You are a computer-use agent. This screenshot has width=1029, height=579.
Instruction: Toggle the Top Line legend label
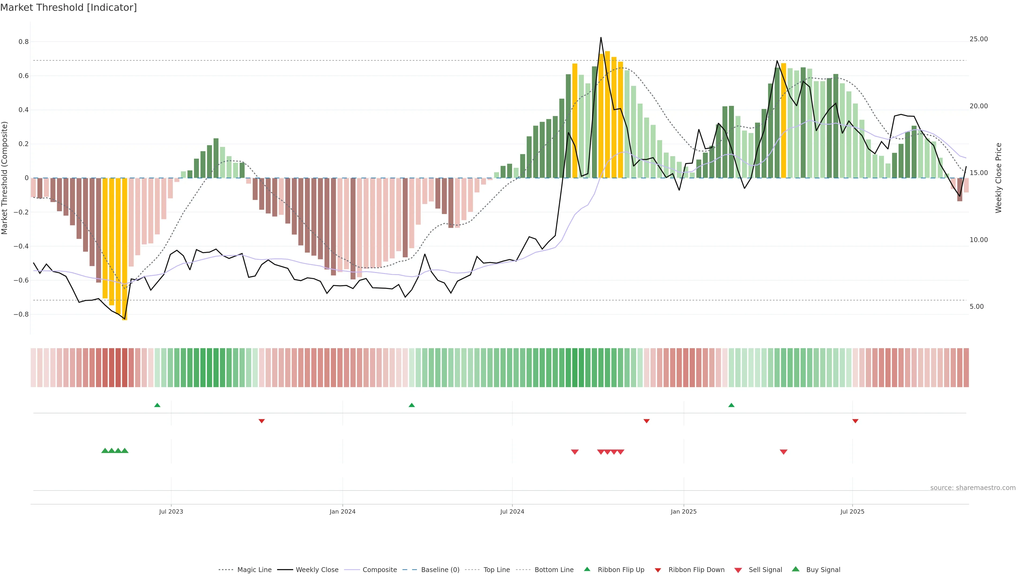click(x=497, y=570)
